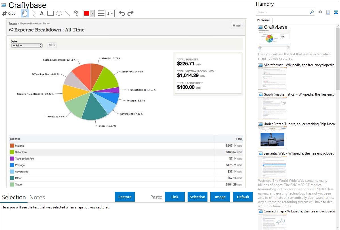Redo the last undone annotation

(x=130, y=13)
